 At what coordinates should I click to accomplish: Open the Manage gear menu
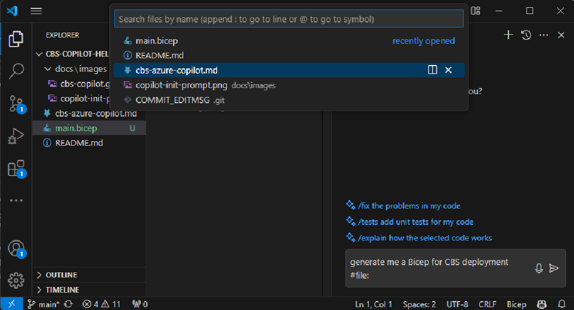click(16, 280)
